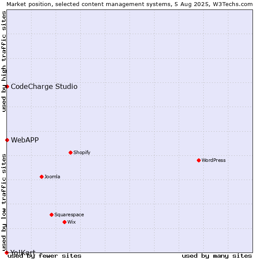Click 'used by high traffic sites' axis label
259x259 pixels.
(x=3, y=61)
